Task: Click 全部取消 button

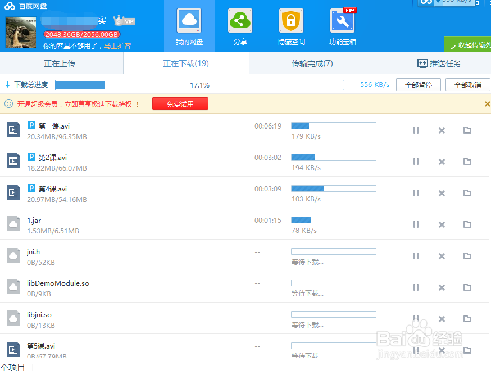Action: (x=468, y=85)
